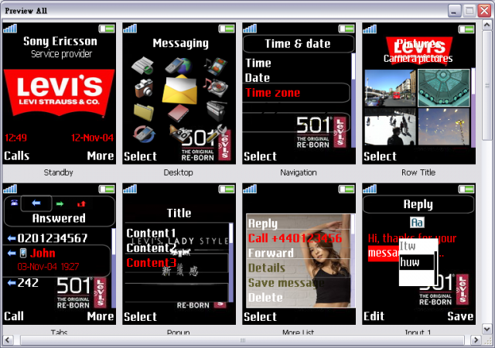
Task: Select the glass dome picture thumbnail
Action: pyautogui.click(x=443, y=88)
